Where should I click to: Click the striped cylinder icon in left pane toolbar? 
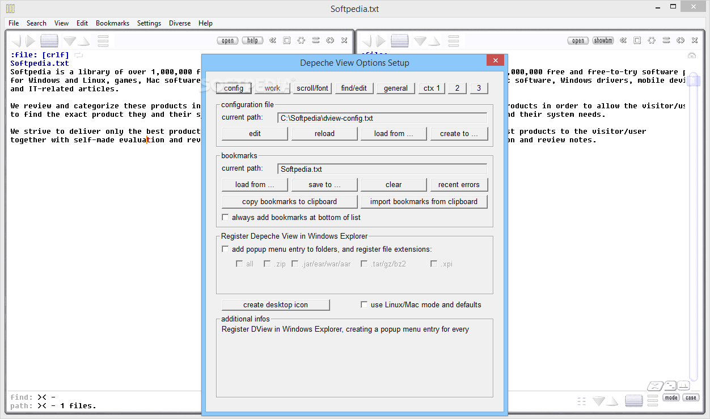tap(49, 41)
